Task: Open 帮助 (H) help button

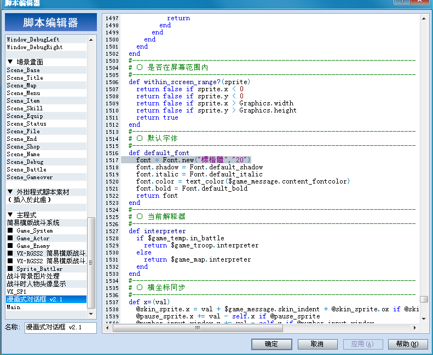Action: tap(408, 344)
